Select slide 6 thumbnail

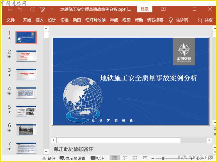pyautogui.click(x=26, y=130)
